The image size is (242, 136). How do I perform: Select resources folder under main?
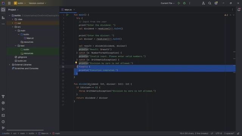pos(28,42)
